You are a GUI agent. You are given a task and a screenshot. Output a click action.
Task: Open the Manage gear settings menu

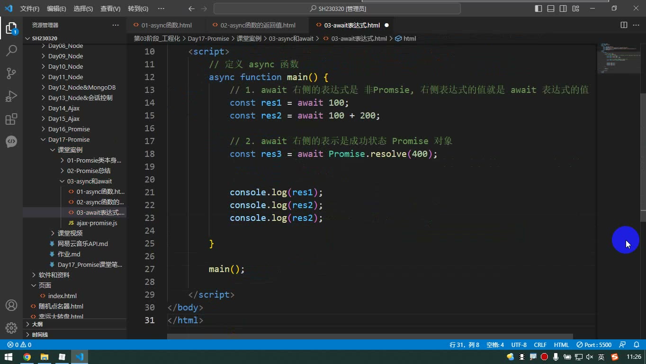11,328
